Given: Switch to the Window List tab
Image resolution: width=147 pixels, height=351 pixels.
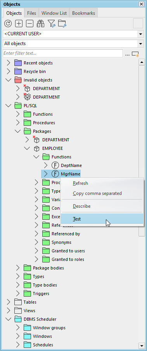Looking at the screenshot, I should (x=54, y=13).
